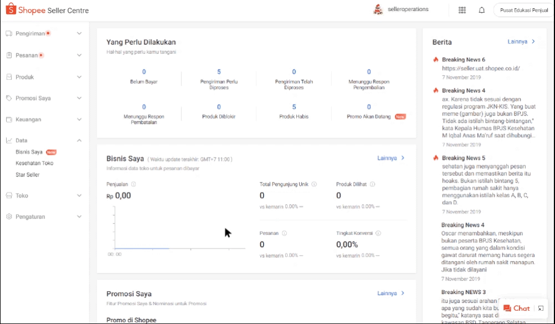The image size is (555, 324).
Task: Click Pengiriman Perlu Diproses count
Action: coord(219,72)
